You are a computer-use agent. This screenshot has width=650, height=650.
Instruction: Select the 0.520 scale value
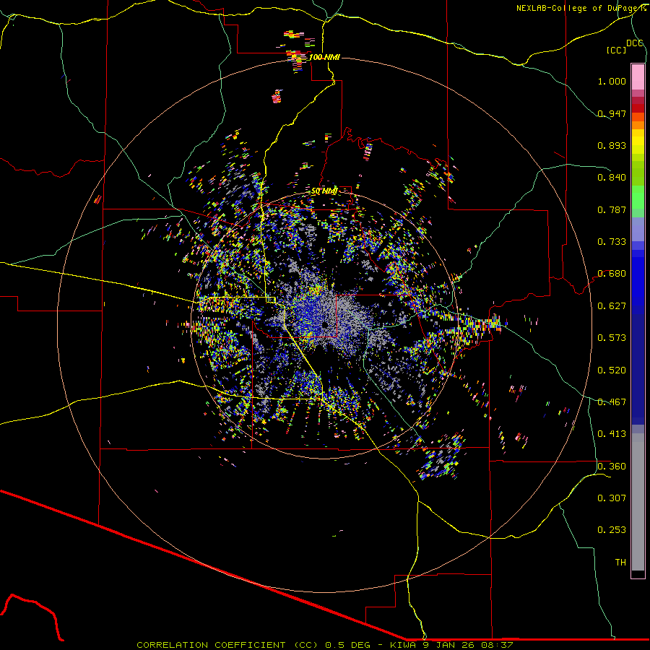[x=612, y=370]
